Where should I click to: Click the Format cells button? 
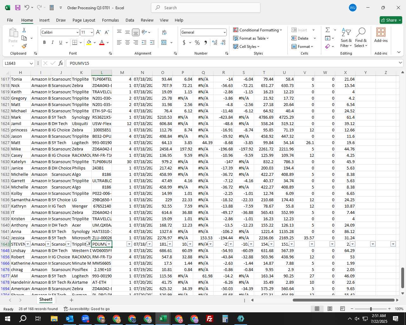coord(302,46)
